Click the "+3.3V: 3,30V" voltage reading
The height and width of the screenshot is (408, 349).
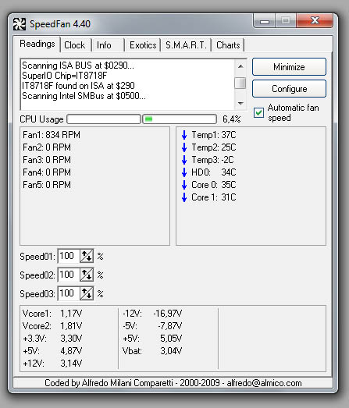click(x=52, y=339)
